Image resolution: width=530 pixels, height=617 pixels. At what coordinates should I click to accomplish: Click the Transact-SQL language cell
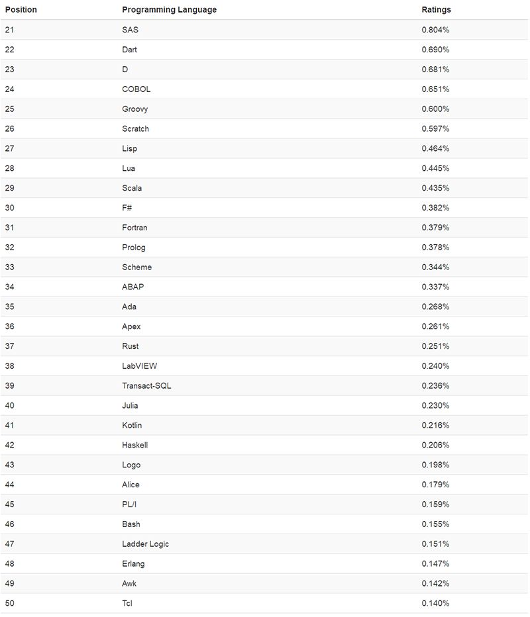[146, 385]
